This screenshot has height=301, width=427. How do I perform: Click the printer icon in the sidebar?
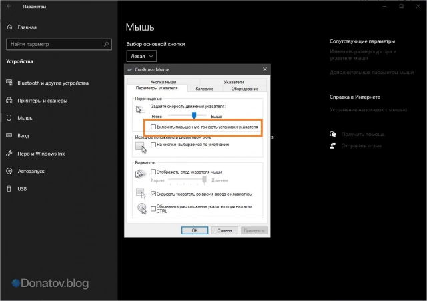click(9, 100)
